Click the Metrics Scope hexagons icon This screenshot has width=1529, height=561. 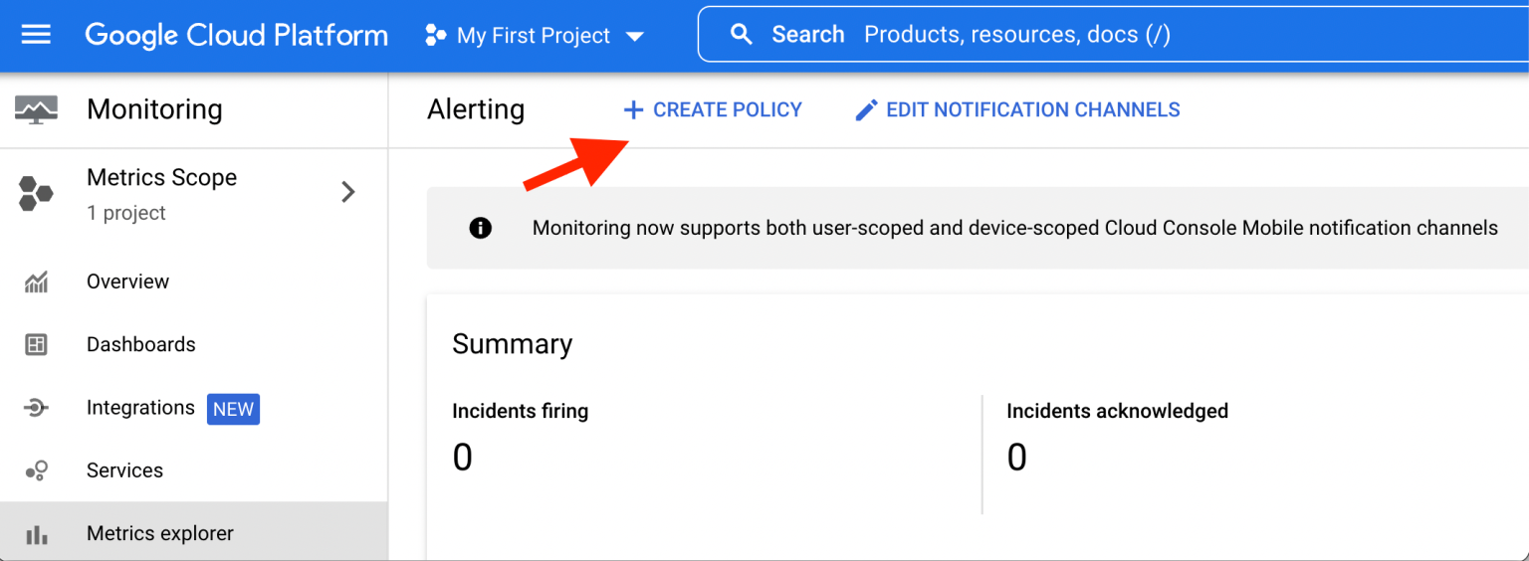(37, 193)
